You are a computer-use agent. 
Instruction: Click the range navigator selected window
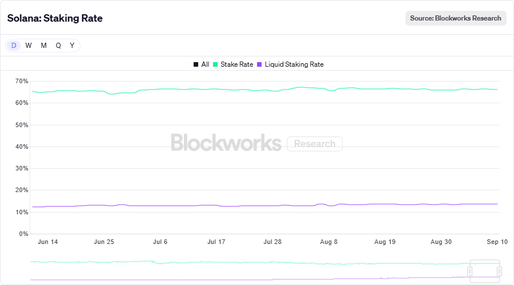484,271
